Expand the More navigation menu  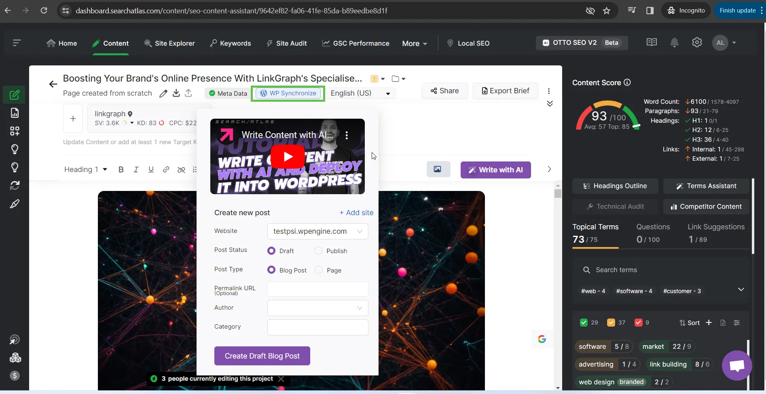(415, 43)
